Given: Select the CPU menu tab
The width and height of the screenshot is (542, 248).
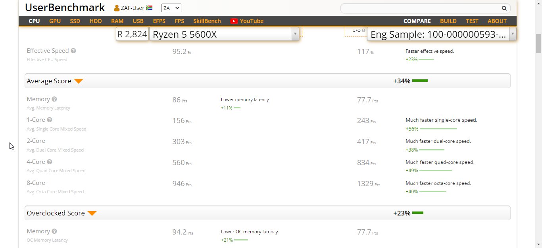Looking at the screenshot, I should (34, 21).
